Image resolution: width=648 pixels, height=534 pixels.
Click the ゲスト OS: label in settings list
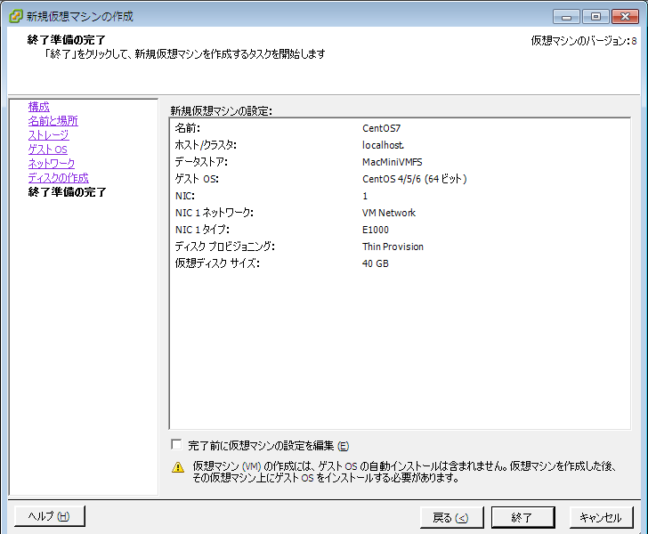197,179
